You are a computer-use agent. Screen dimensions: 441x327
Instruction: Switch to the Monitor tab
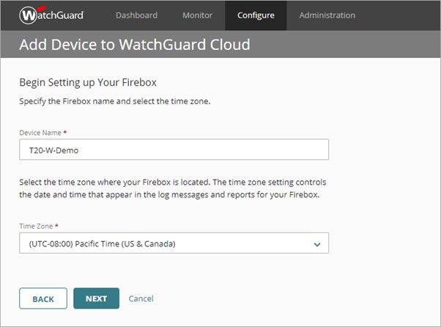point(196,15)
